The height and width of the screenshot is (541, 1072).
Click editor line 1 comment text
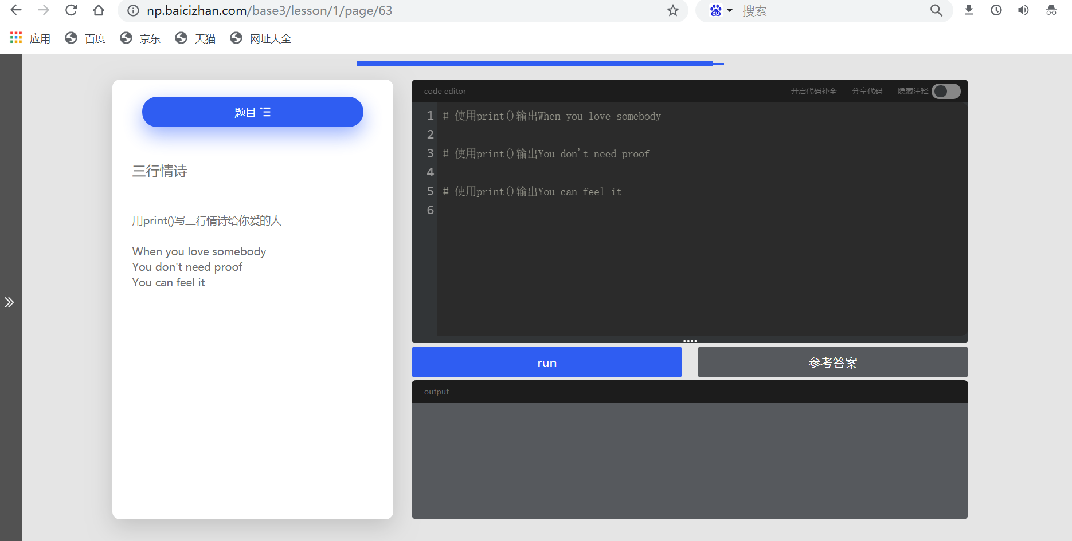[551, 116]
